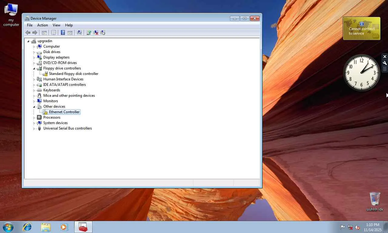Screen dimensions: 388x233
Task: Click the Device Manager taskbar button
Action: point(83,227)
